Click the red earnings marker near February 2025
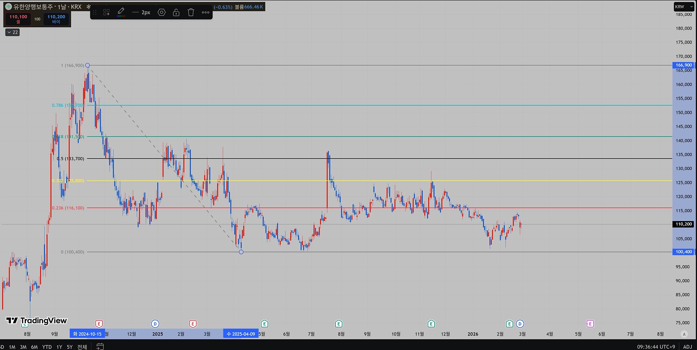Screen dimensions: 697x350 tap(193, 323)
